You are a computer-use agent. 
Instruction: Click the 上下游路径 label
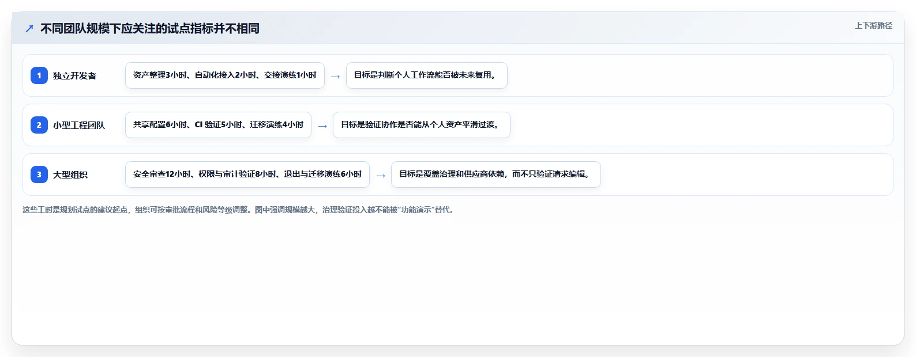pyautogui.click(x=873, y=25)
